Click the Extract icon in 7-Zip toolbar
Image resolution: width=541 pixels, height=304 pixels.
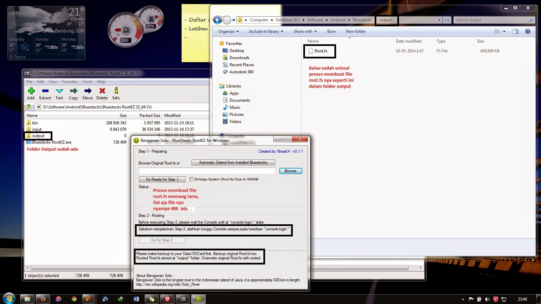point(45,91)
